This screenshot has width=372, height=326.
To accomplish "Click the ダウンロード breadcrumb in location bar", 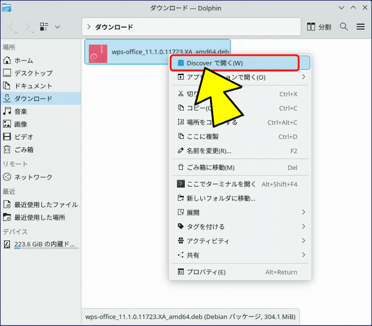I will 114,27.
